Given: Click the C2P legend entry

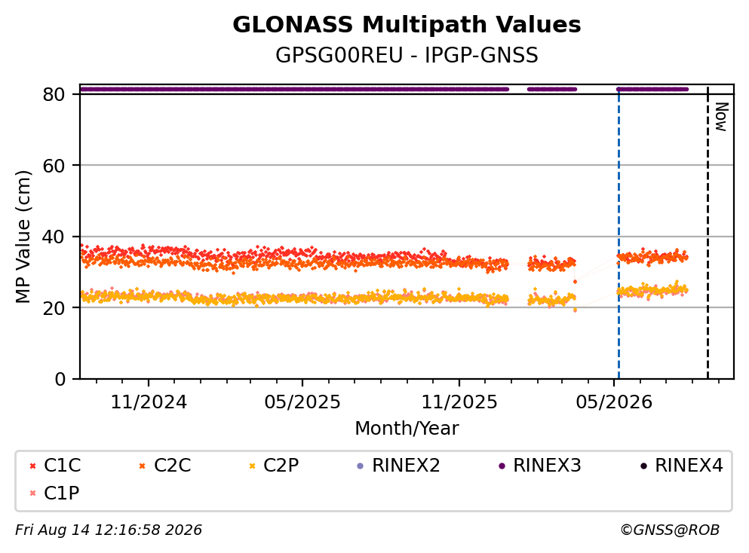Looking at the screenshot, I should click(274, 465).
